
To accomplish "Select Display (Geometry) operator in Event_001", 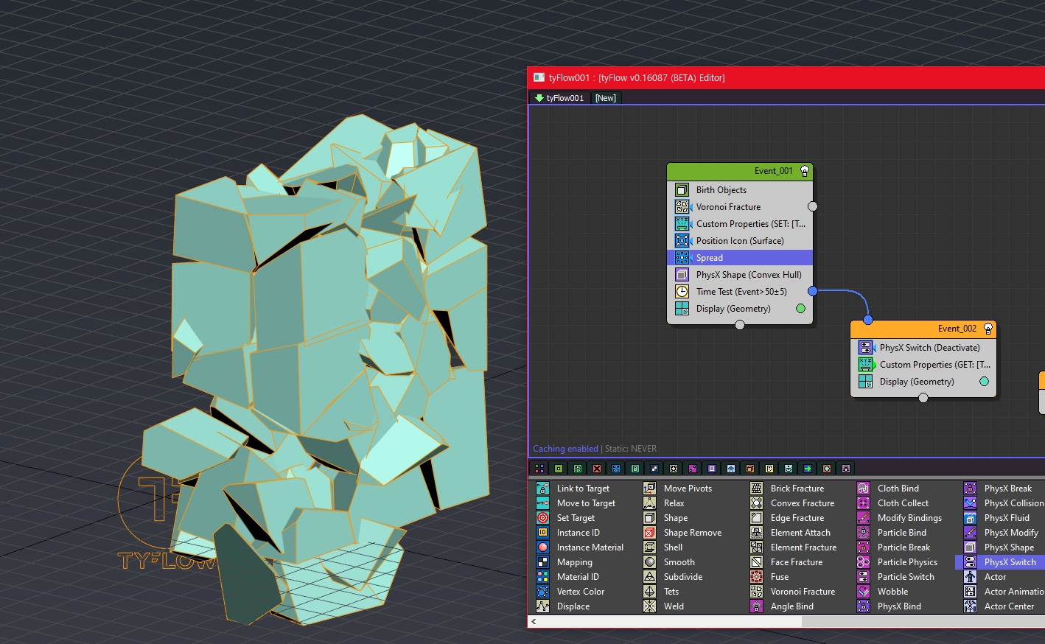I will [740, 309].
